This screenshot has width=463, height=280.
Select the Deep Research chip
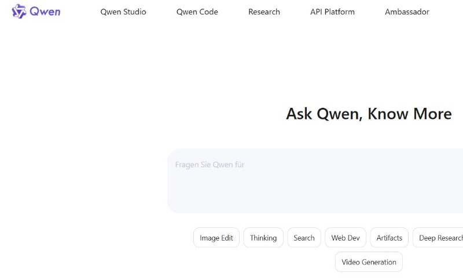point(438,238)
